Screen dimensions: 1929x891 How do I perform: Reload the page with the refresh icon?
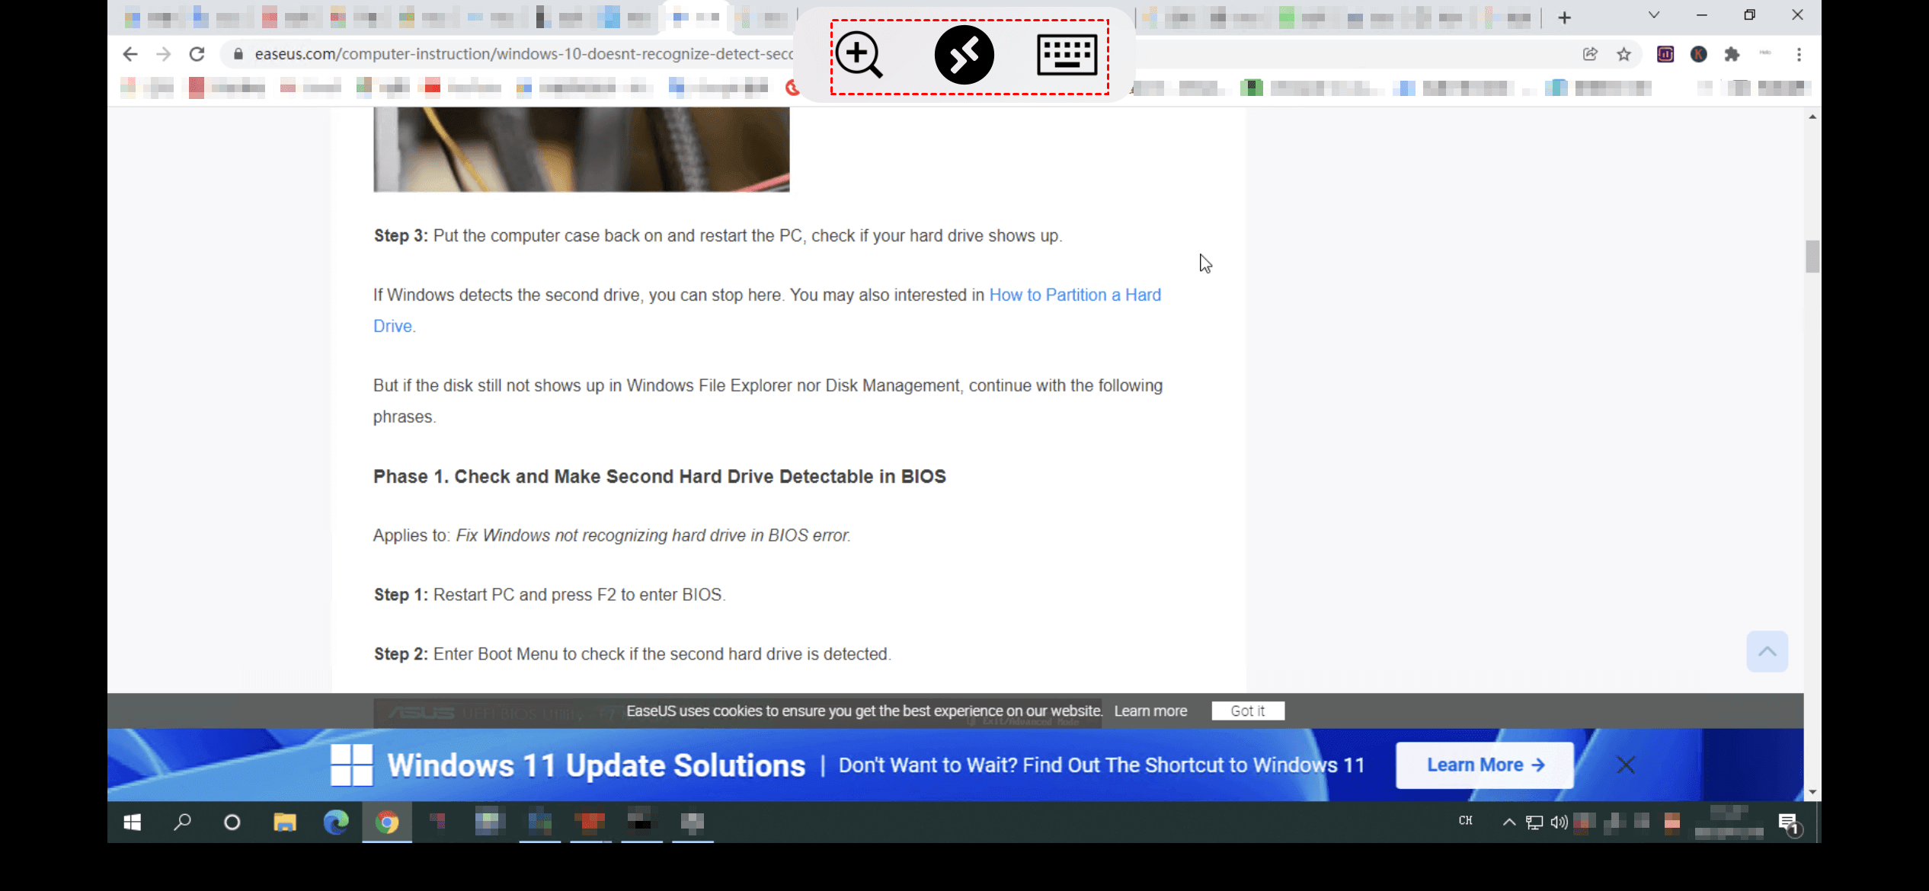tap(197, 54)
